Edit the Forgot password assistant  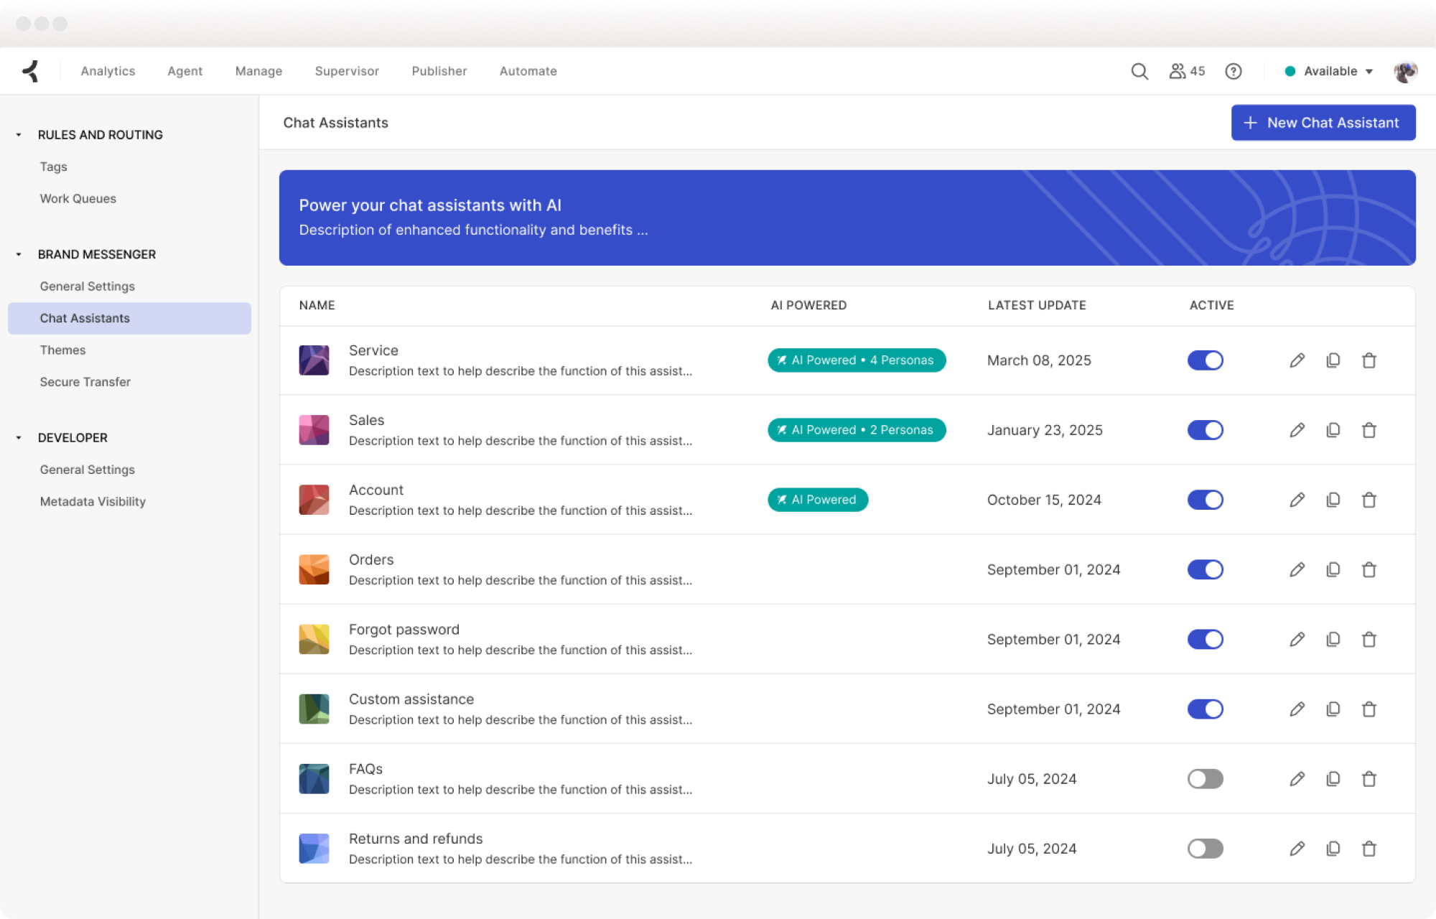1297,639
